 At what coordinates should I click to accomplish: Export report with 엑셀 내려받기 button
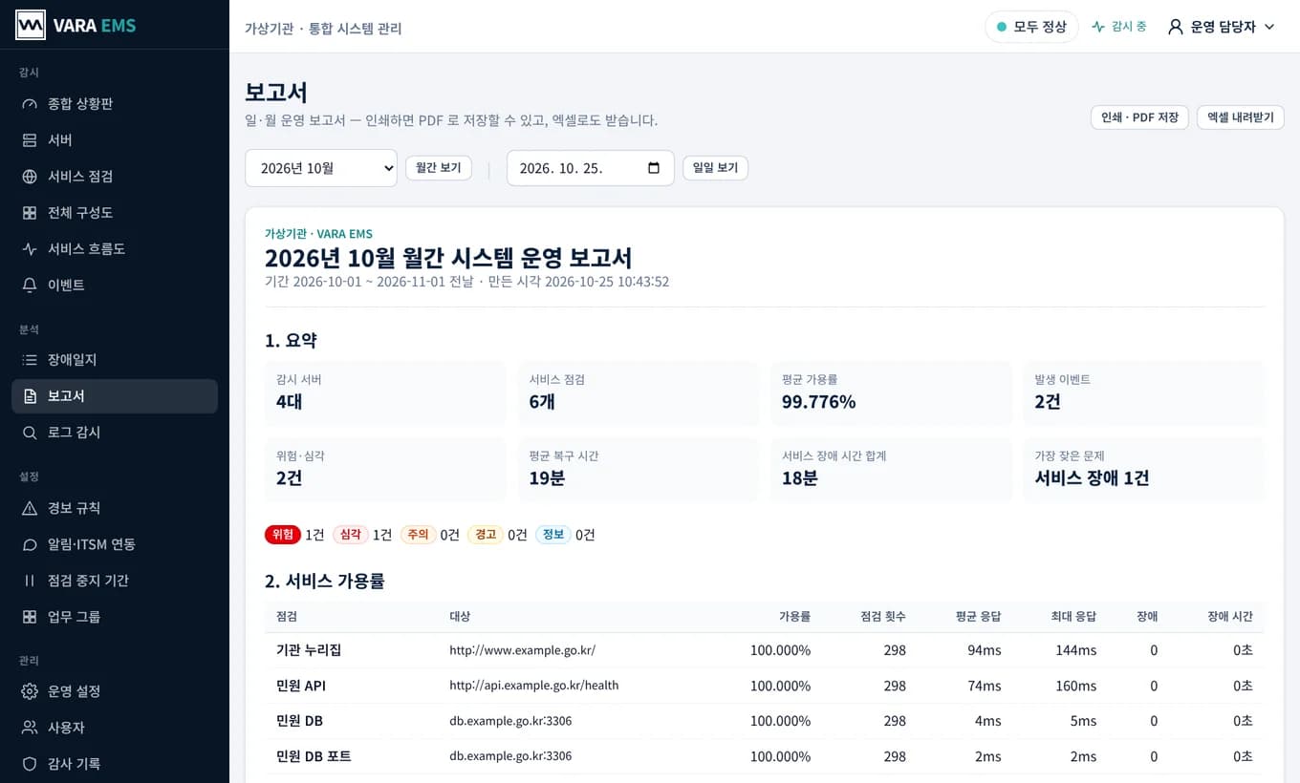pos(1241,117)
